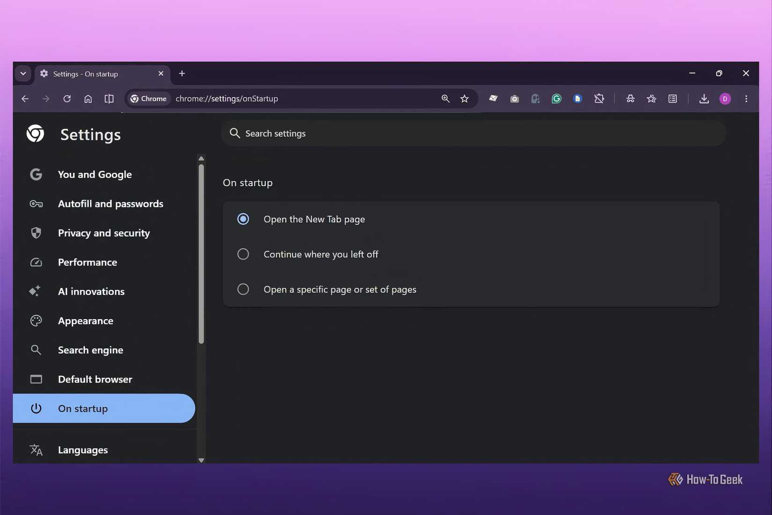772x515 pixels.
Task: Click the zoom magnifier in address bar
Action: click(x=445, y=99)
